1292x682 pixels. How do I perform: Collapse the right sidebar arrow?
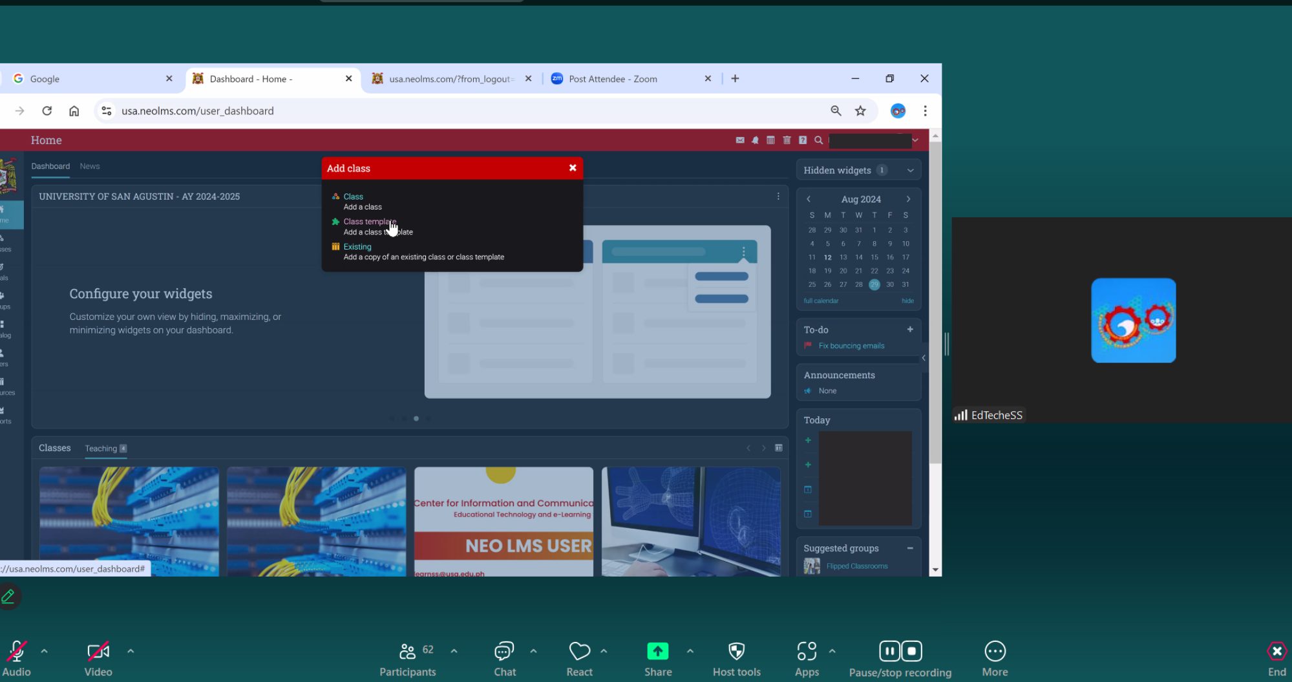(x=924, y=358)
